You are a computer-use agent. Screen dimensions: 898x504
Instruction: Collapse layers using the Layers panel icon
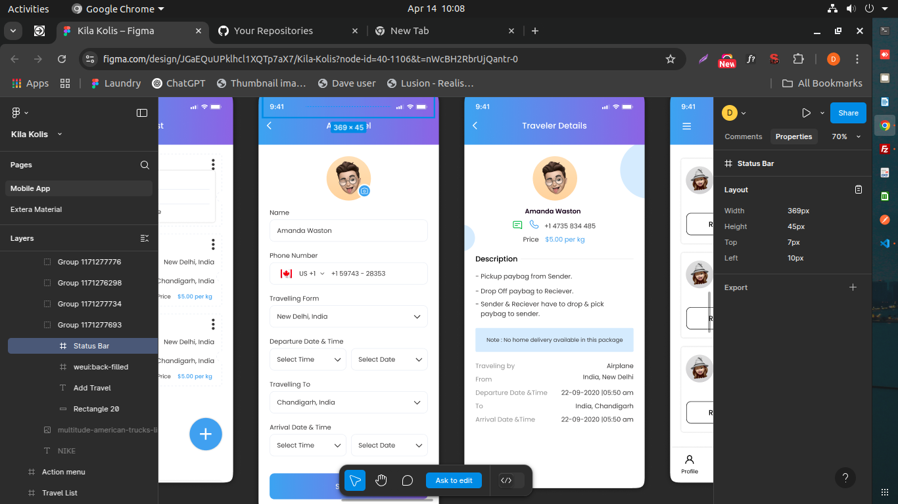pyautogui.click(x=145, y=238)
